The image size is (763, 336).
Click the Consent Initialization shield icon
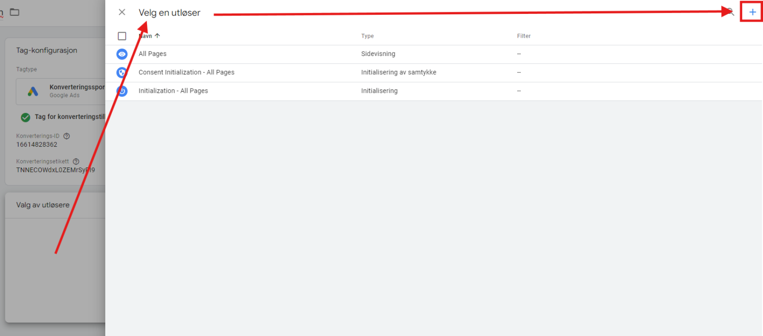point(122,72)
